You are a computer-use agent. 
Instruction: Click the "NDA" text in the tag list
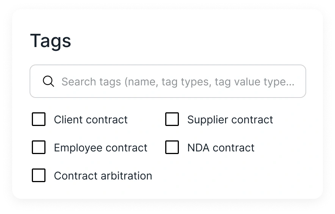[198, 148]
